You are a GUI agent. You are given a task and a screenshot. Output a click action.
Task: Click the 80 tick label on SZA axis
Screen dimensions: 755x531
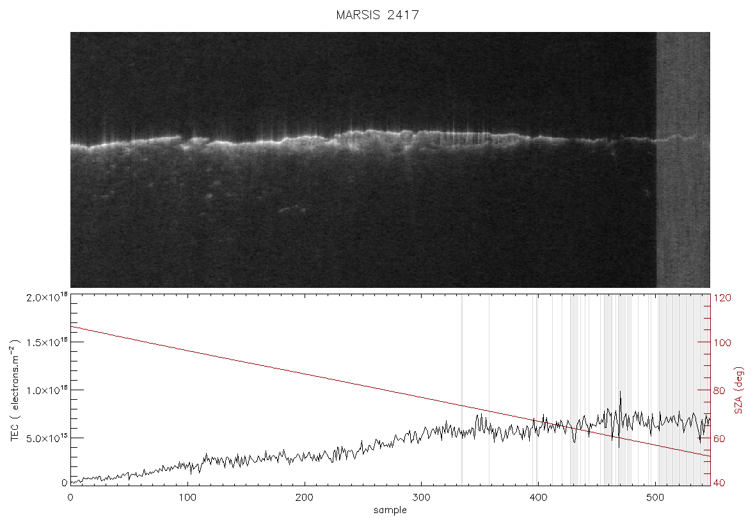(x=719, y=390)
